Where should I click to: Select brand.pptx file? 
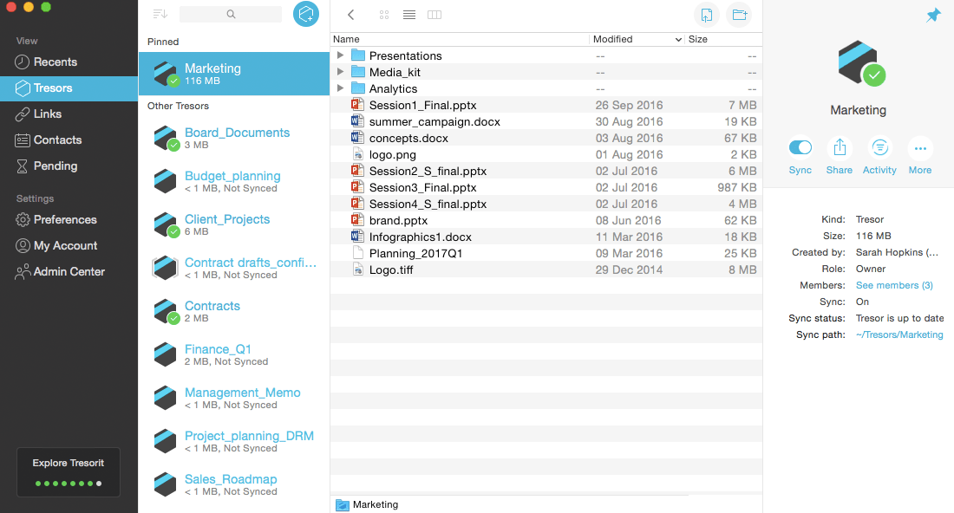point(546,220)
